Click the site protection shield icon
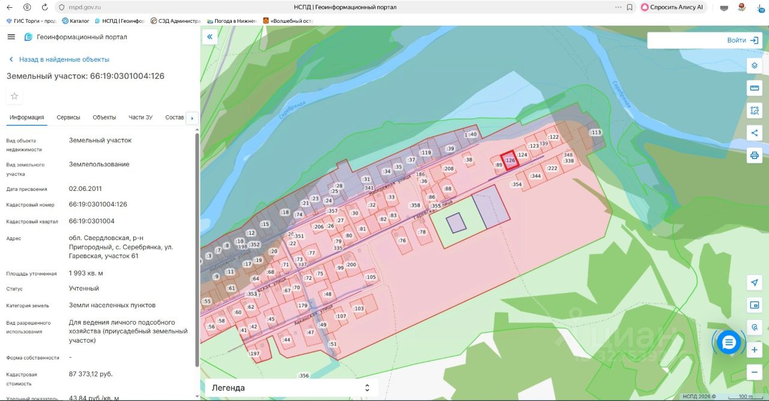The image size is (769, 401). 61,7
